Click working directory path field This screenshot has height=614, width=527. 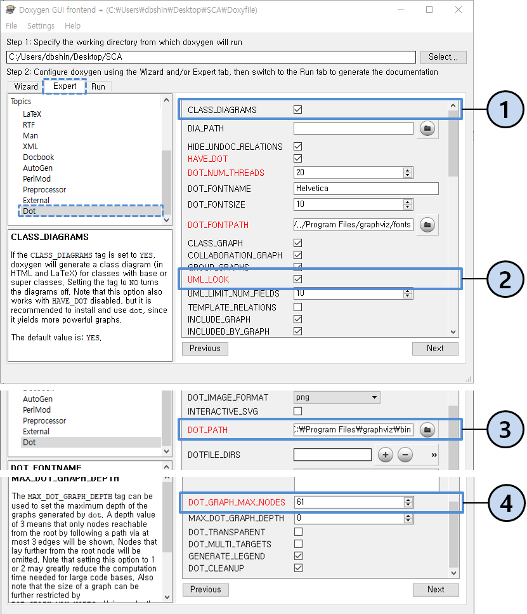point(211,57)
